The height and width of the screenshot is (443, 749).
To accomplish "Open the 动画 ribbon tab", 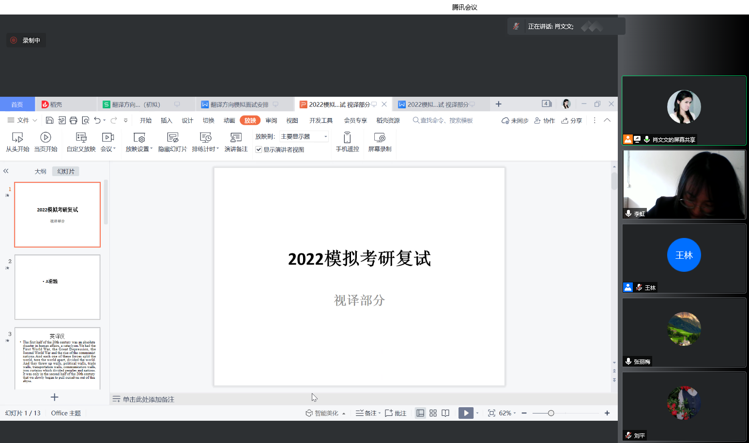I will 229,120.
